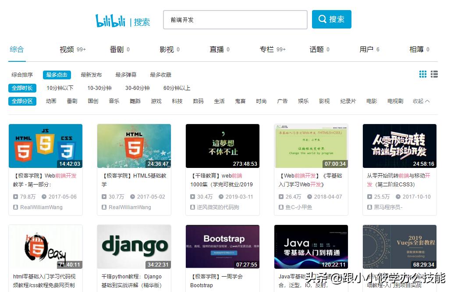Filter by 舞蹈 category
The width and height of the screenshot is (454, 292).
pos(135,101)
